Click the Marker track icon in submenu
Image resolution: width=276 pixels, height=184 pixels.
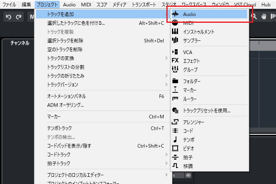[175, 90]
